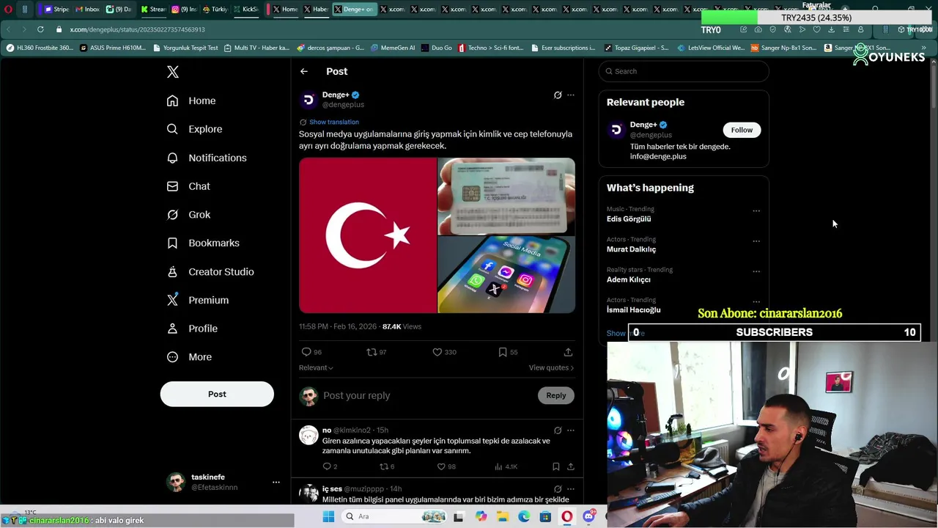Open the ID card image
This screenshot has height=528, width=938.
coord(506,196)
